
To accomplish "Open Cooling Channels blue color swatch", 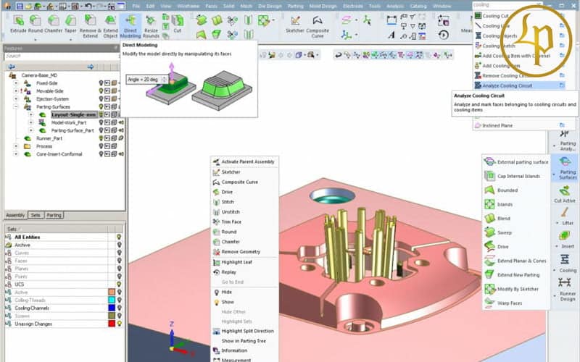I will (112, 308).
